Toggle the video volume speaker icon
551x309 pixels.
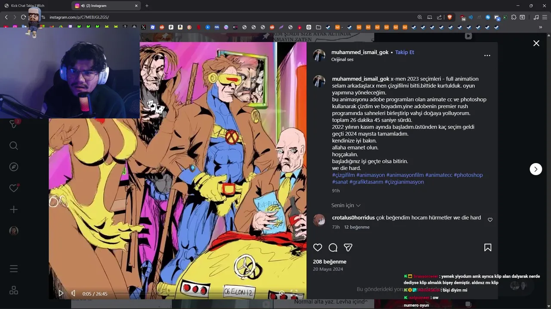[74, 294]
